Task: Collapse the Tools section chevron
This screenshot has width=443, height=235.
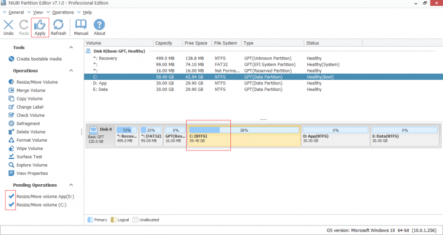Action: [x=71, y=47]
